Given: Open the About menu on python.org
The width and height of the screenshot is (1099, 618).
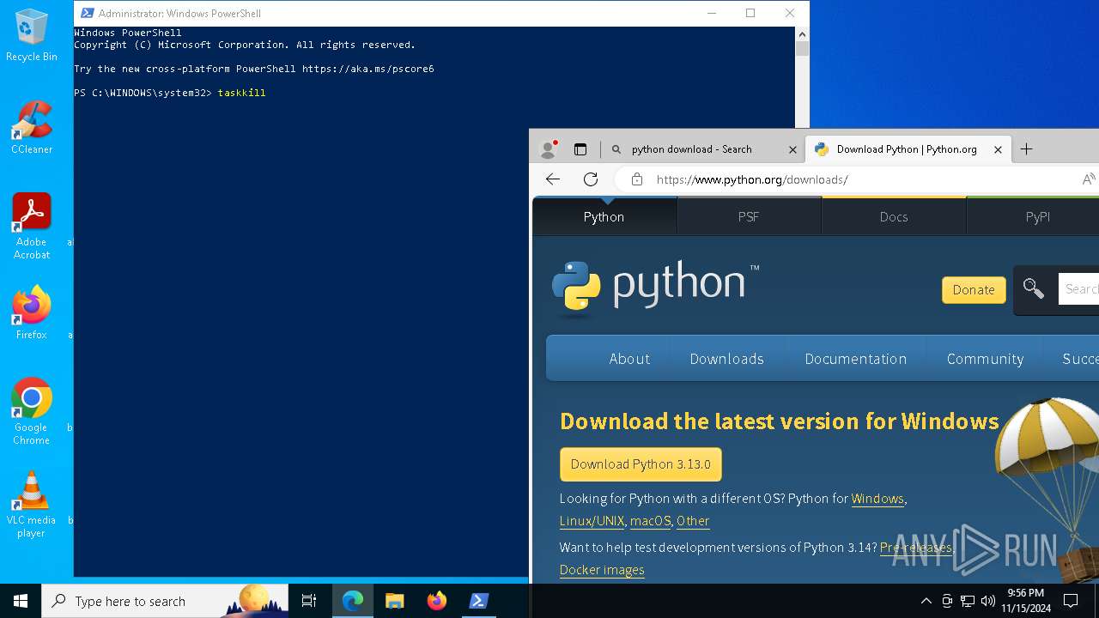Looking at the screenshot, I should (x=629, y=359).
